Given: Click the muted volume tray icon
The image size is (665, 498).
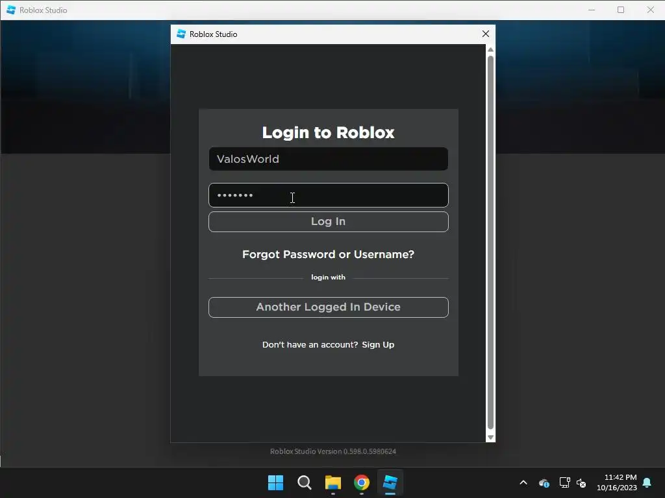Looking at the screenshot, I should tap(581, 482).
